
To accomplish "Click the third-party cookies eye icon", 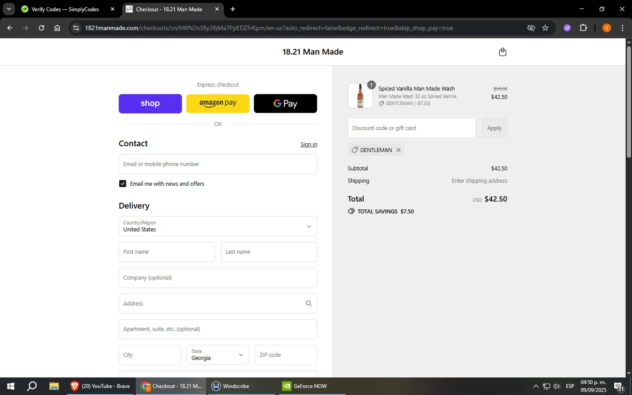I will 531,28.
